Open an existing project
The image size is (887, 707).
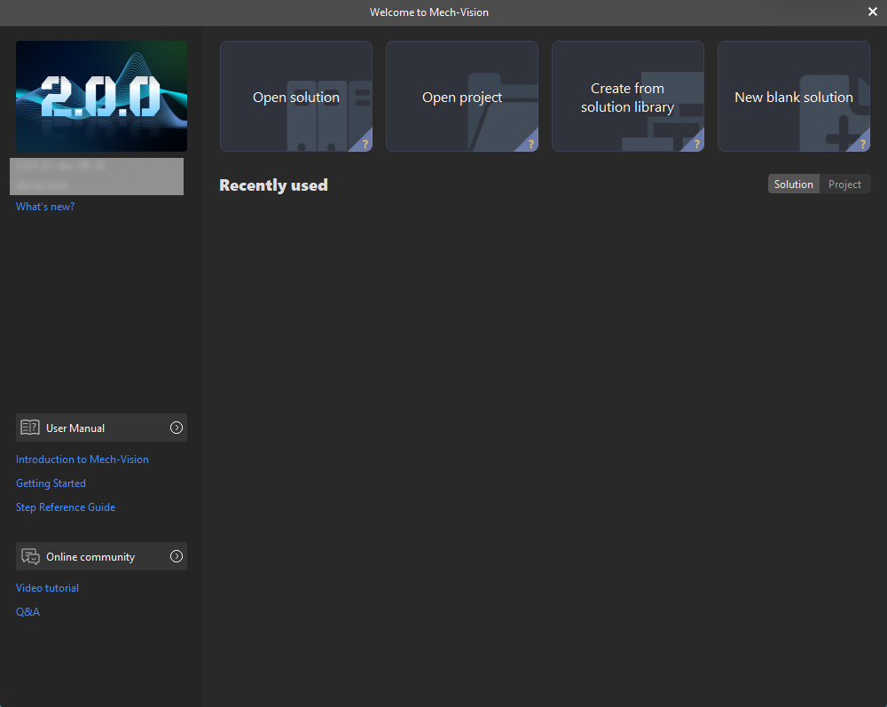(x=461, y=97)
